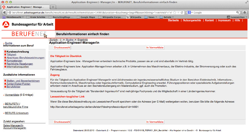
Task: Click the bottom In Vormerkliste button
Action: click(155, 122)
